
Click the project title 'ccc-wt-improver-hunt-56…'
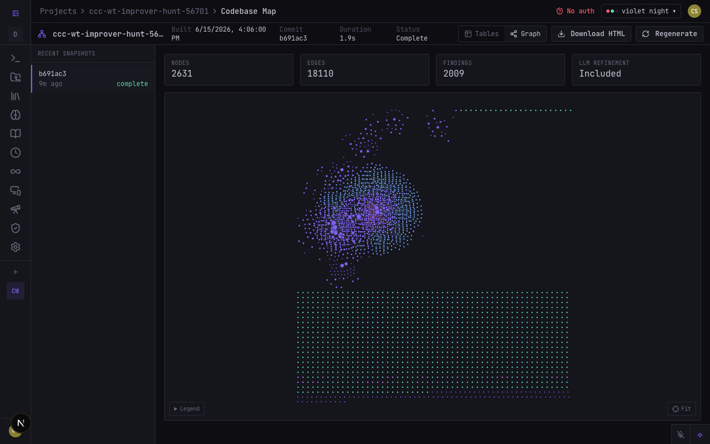pos(108,34)
